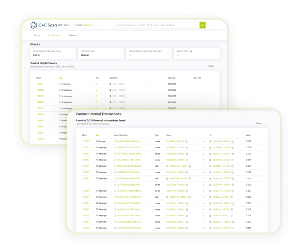Go to the Home menu item
Image resolution: width=302 pixels, height=252 pixels.
(37, 35)
